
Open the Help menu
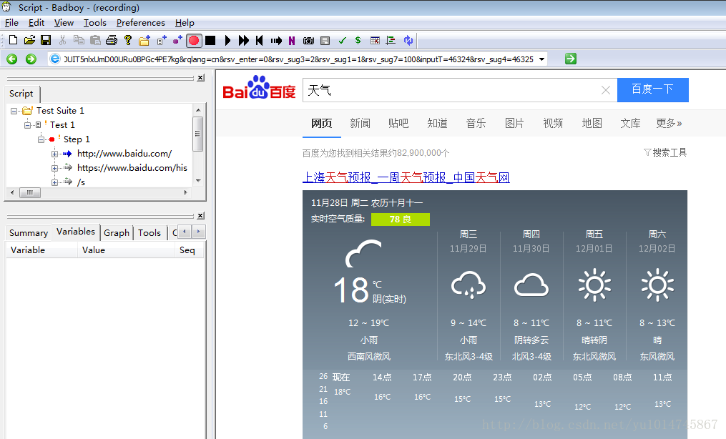point(185,23)
